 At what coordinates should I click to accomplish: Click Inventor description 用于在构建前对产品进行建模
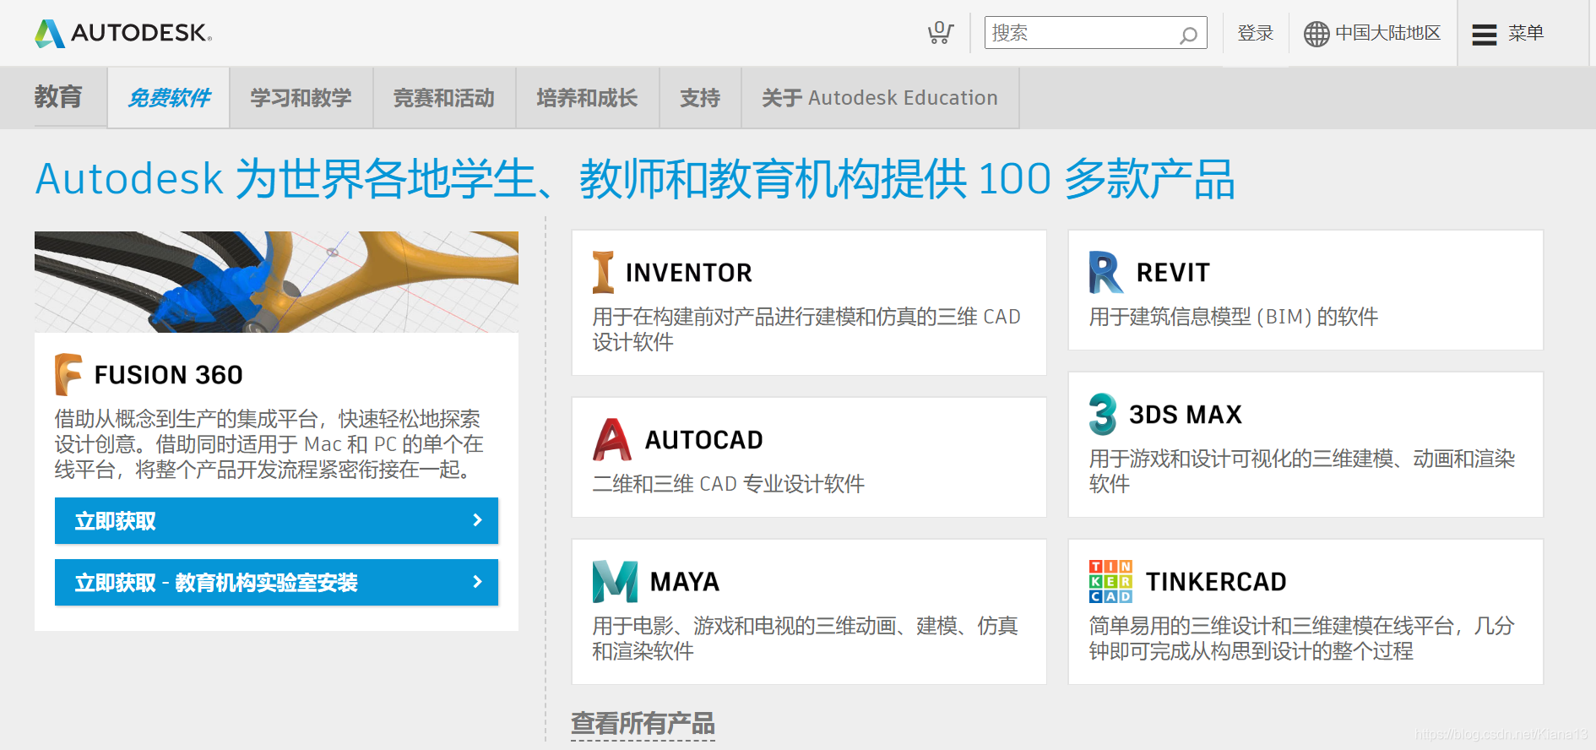806,329
